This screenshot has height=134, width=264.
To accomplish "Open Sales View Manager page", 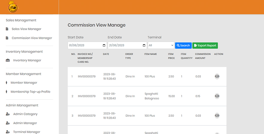I will pos(26,29).
